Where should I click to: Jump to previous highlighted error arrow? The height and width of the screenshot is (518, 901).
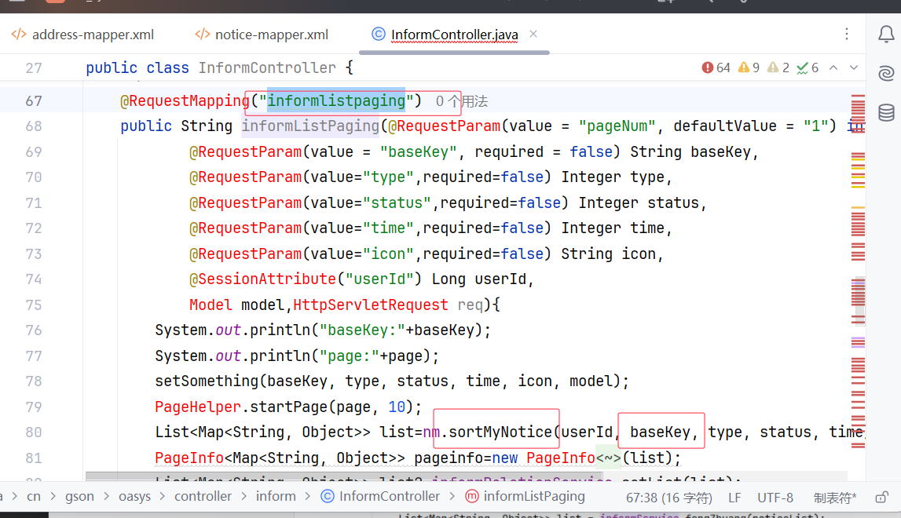point(833,68)
